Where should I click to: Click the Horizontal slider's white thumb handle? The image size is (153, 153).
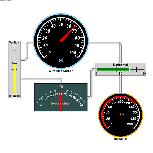pos(129,70)
